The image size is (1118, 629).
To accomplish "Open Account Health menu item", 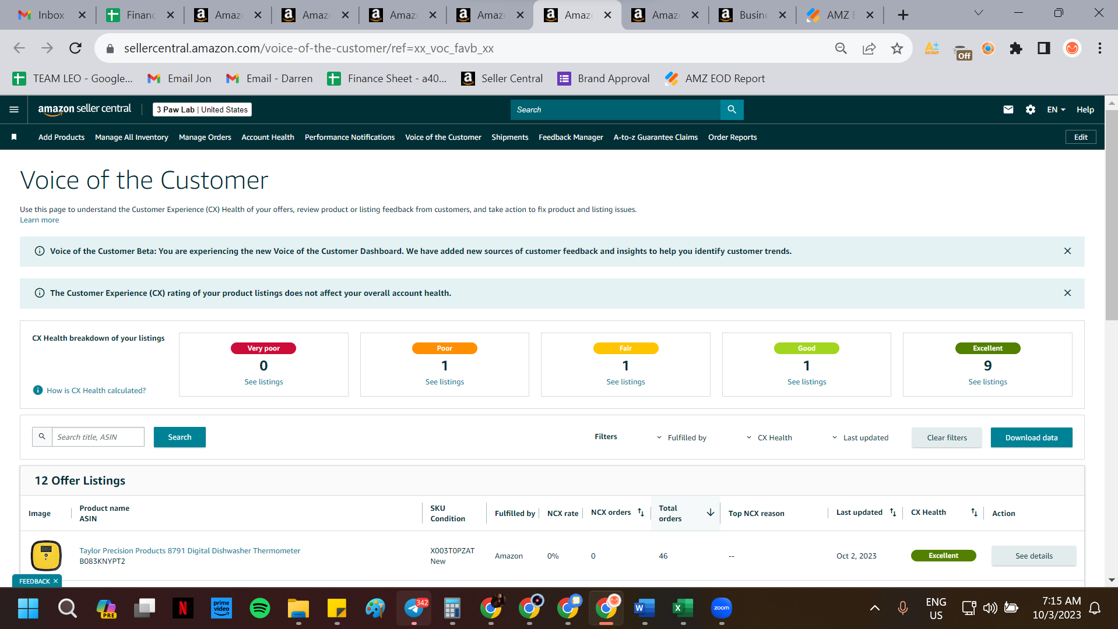I will pyautogui.click(x=268, y=137).
